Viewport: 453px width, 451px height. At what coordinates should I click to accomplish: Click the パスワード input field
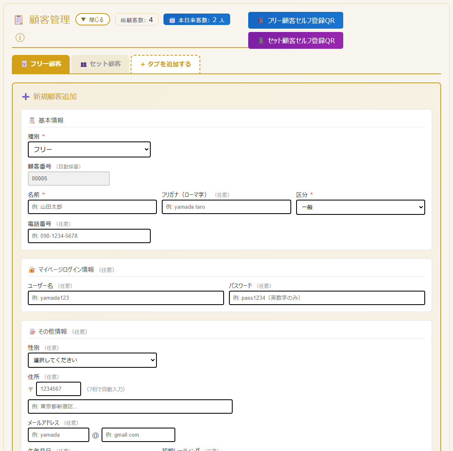(x=327, y=298)
